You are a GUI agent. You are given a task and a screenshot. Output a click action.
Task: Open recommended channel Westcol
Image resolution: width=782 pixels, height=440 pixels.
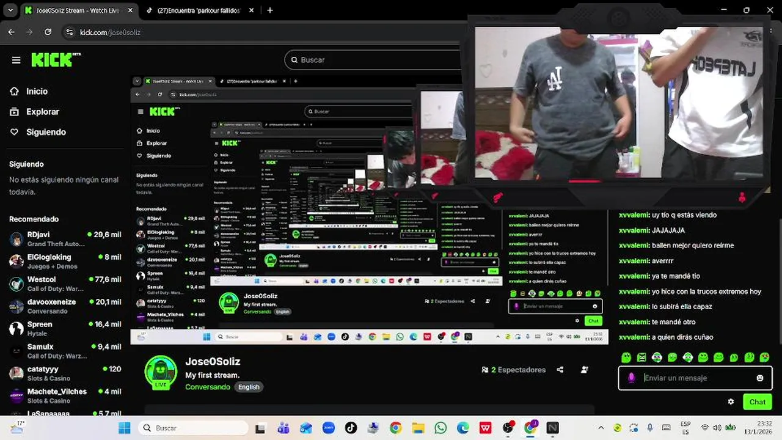(65, 284)
